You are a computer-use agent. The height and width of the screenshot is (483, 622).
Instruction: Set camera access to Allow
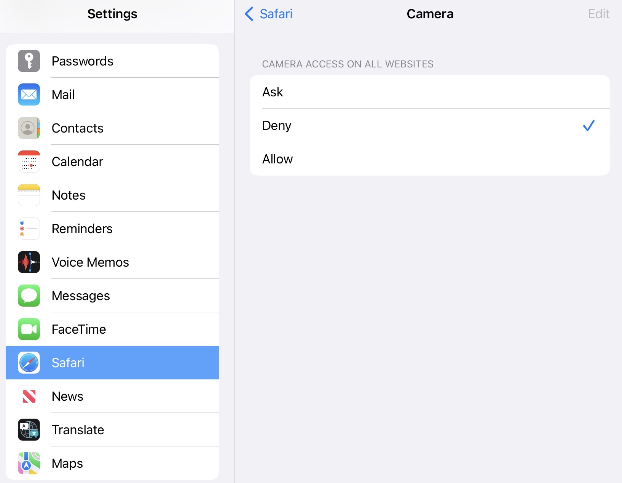pyautogui.click(x=430, y=159)
